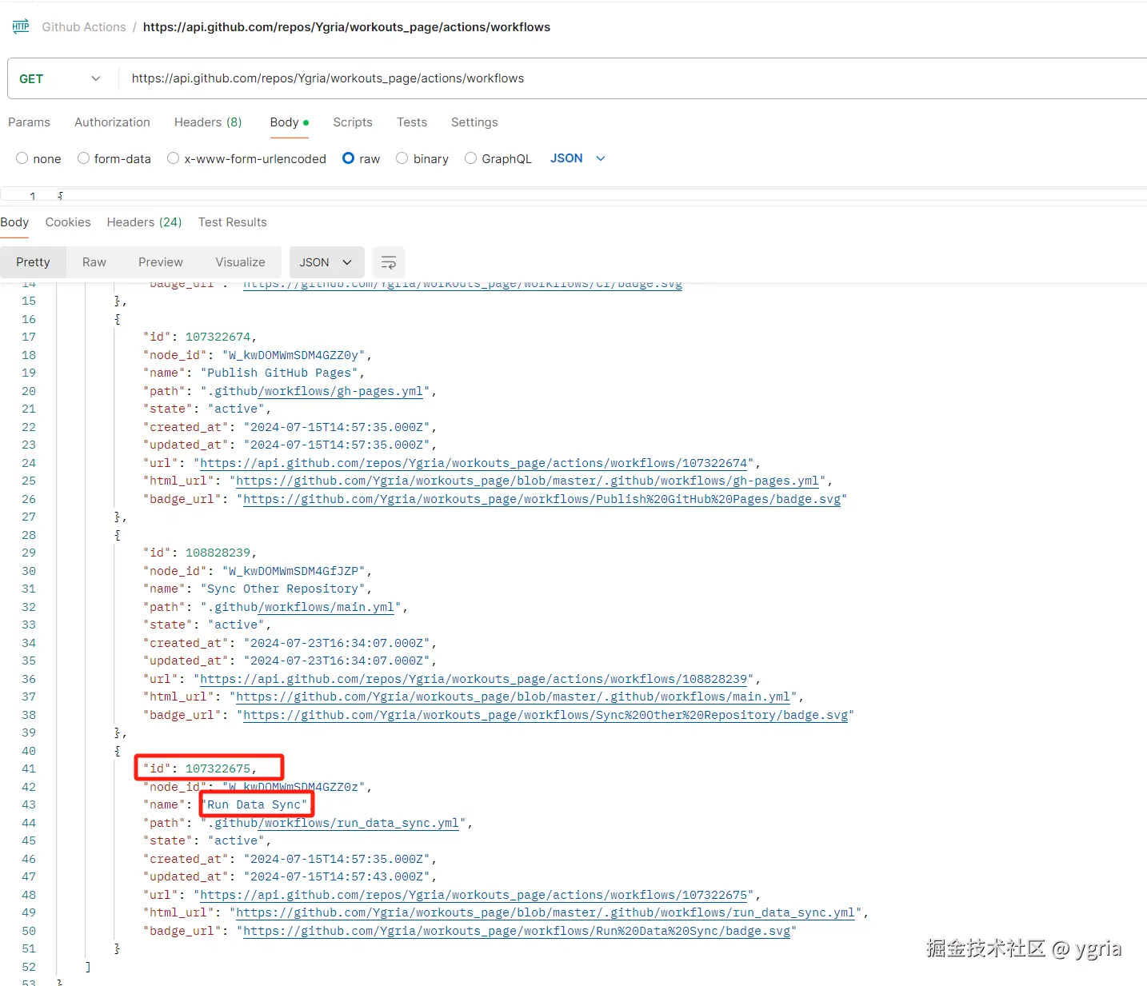Open the Params tab
The image size is (1147, 986).
click(29, 122)
